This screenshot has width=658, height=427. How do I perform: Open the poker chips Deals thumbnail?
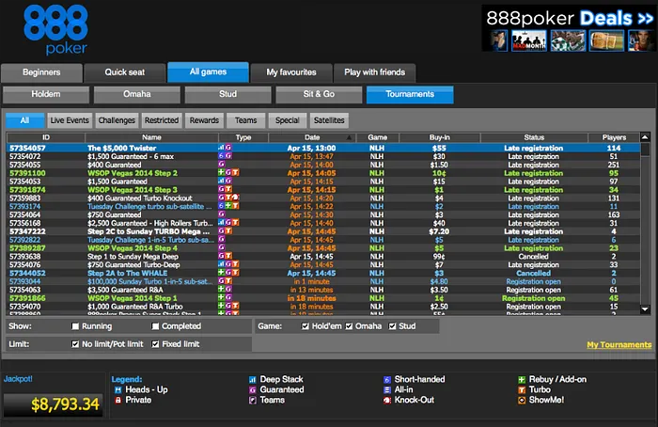(568, 40)
